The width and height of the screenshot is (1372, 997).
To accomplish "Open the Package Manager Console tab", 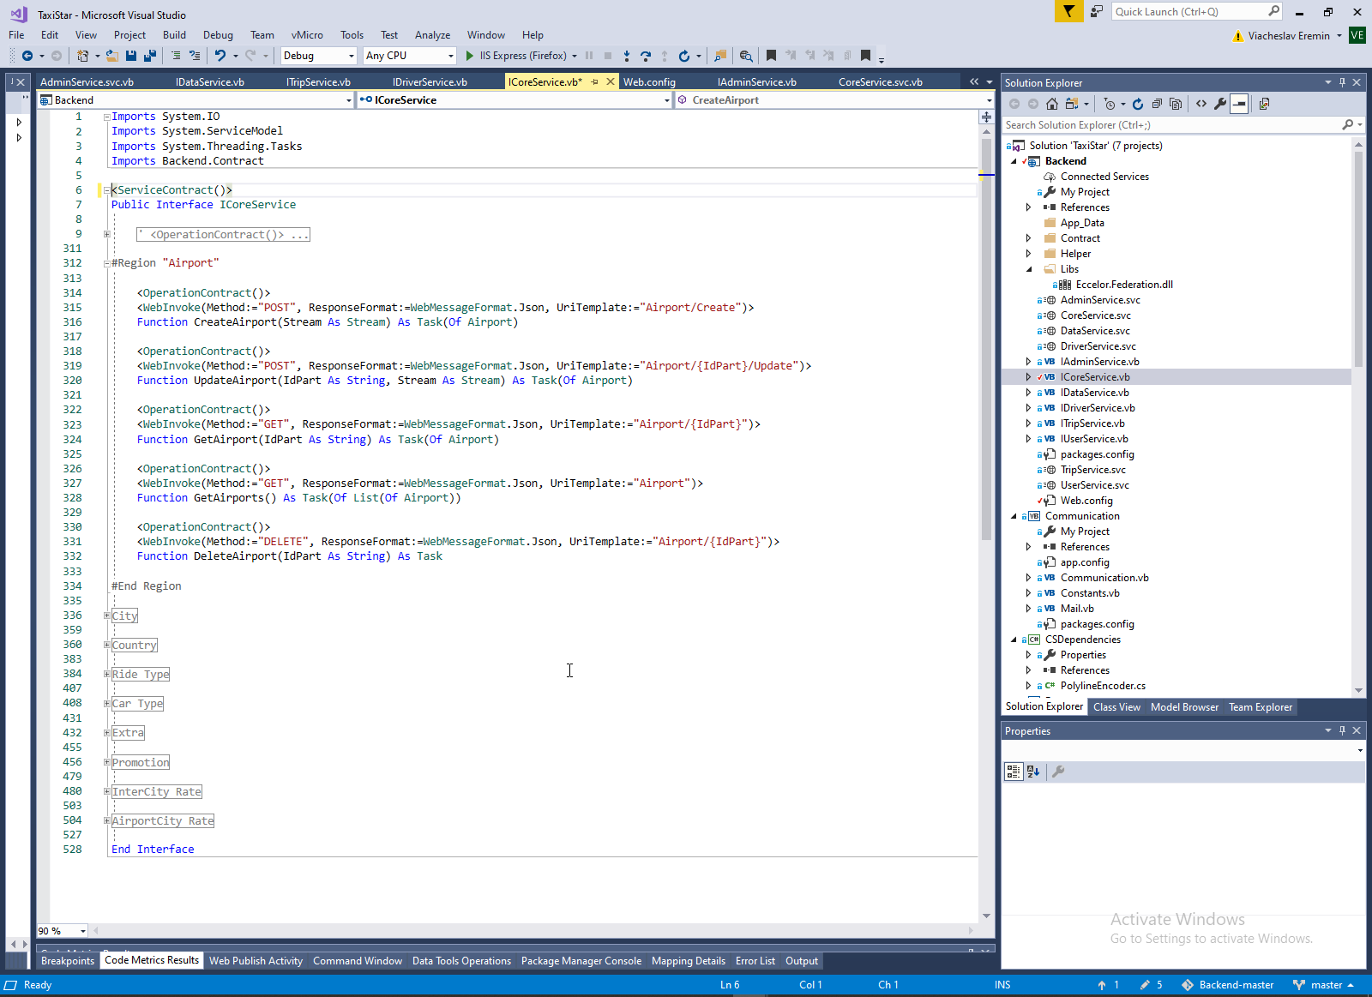I will 581,961.
